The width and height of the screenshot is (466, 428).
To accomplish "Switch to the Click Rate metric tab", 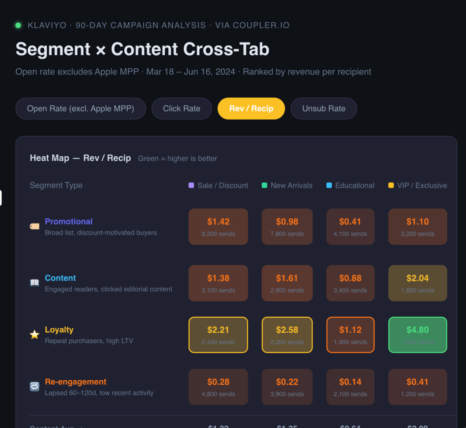I will 182,108.
